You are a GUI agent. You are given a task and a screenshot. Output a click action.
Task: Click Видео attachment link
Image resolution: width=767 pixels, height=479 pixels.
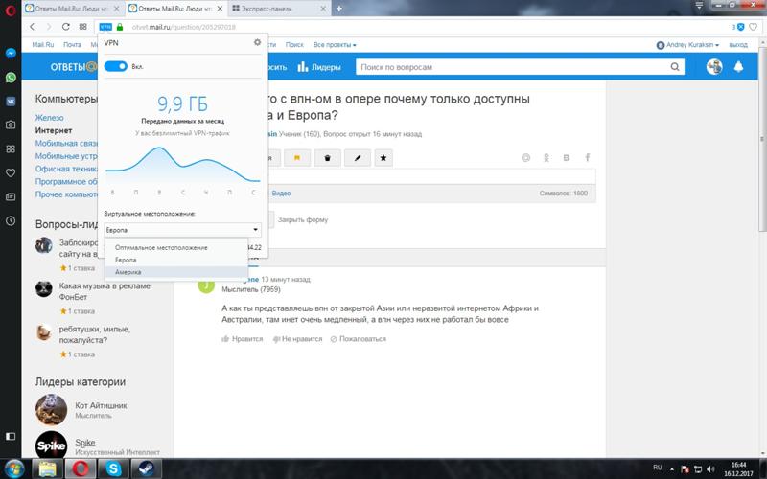tap(281, 194)
